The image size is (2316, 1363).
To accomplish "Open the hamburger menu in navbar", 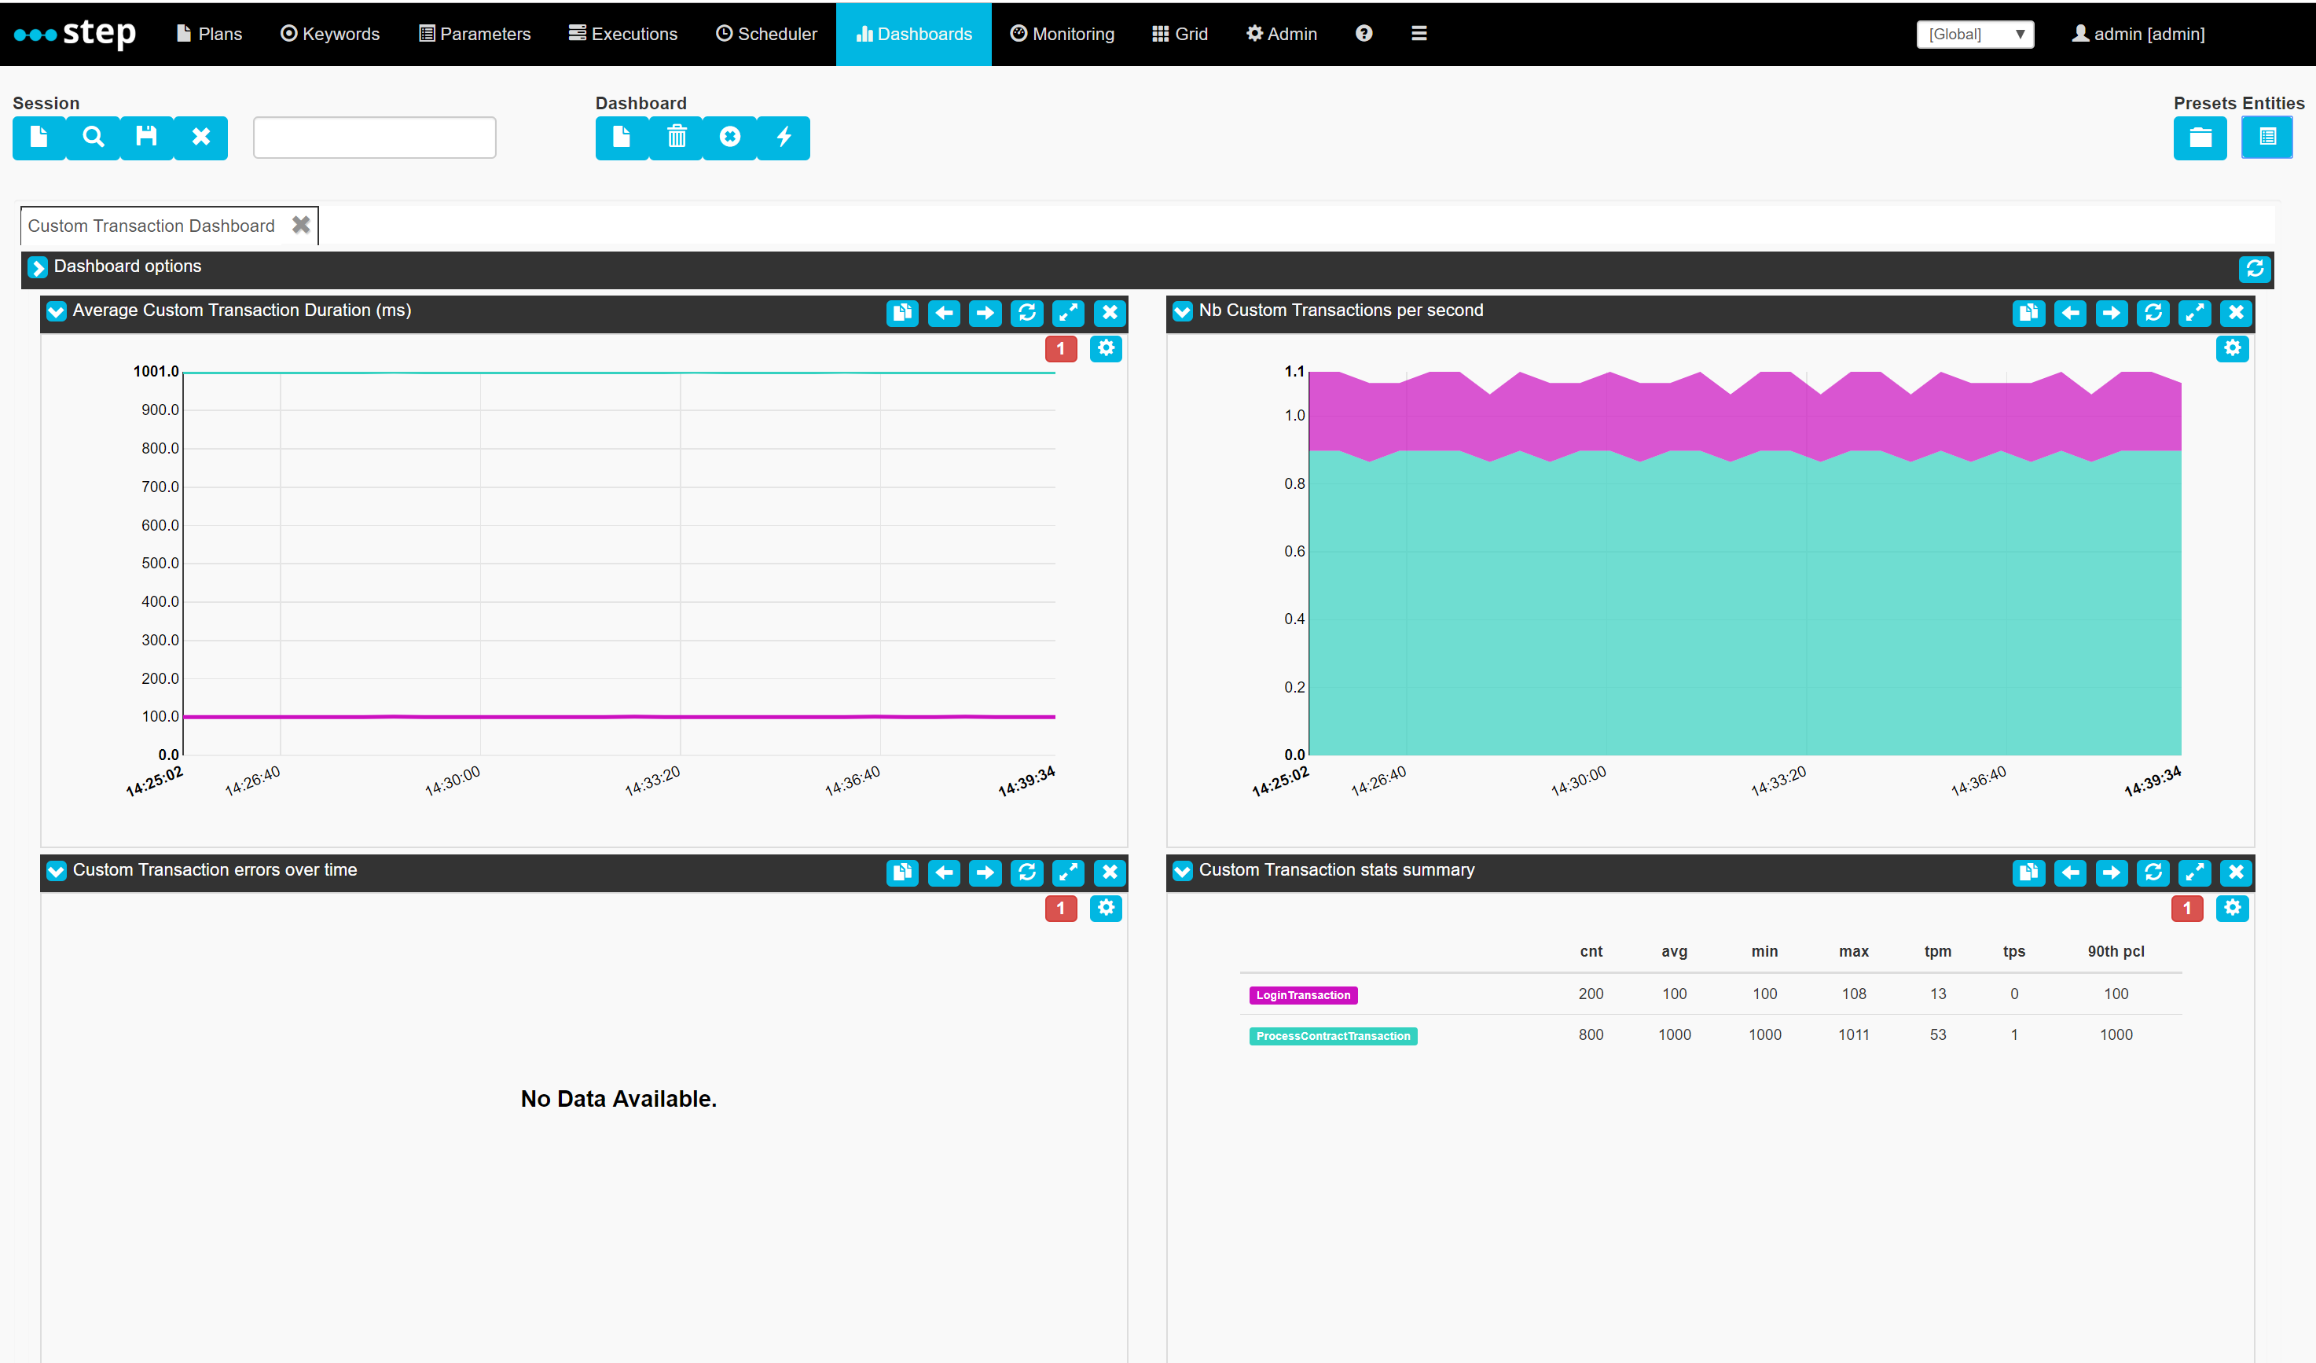I will 1419,34.
